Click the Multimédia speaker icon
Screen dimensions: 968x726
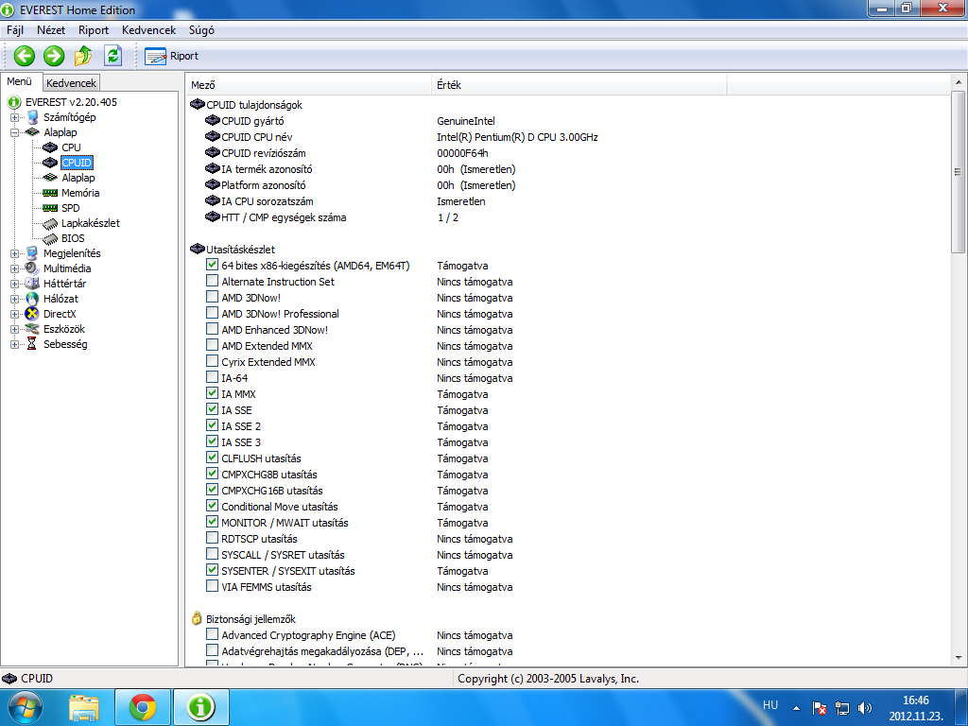point(32,268)
